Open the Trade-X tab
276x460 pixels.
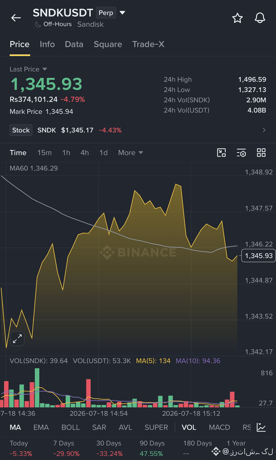pos(148,44)
